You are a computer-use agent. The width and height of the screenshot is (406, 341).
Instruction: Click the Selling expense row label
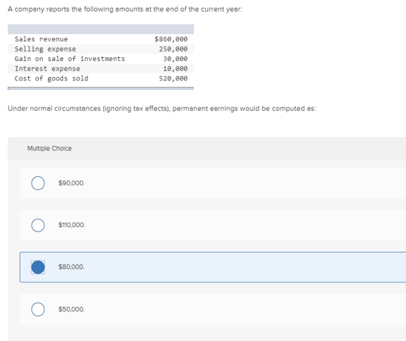(x=45, y=49)
